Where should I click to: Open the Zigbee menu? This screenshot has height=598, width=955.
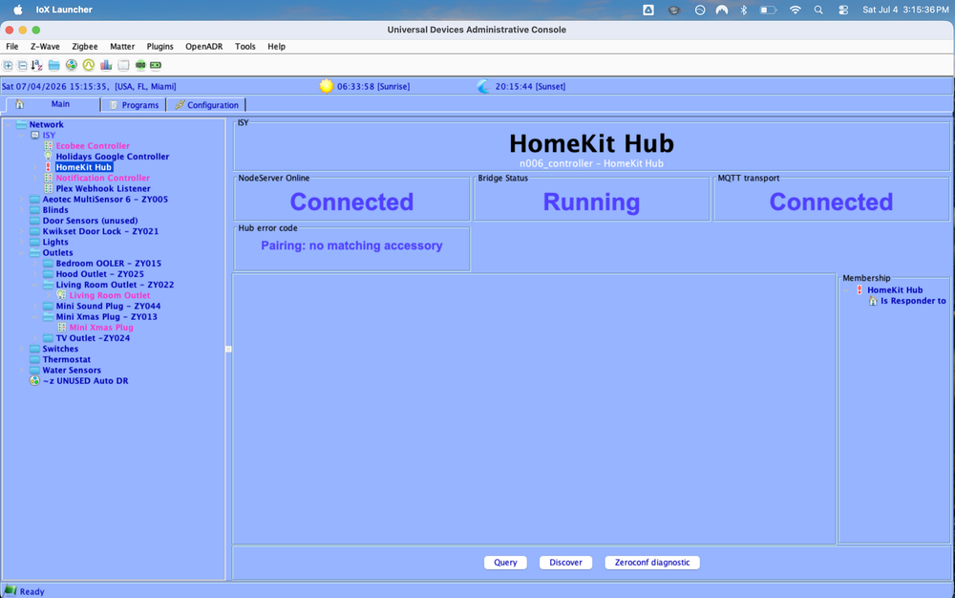pos(85,46)
